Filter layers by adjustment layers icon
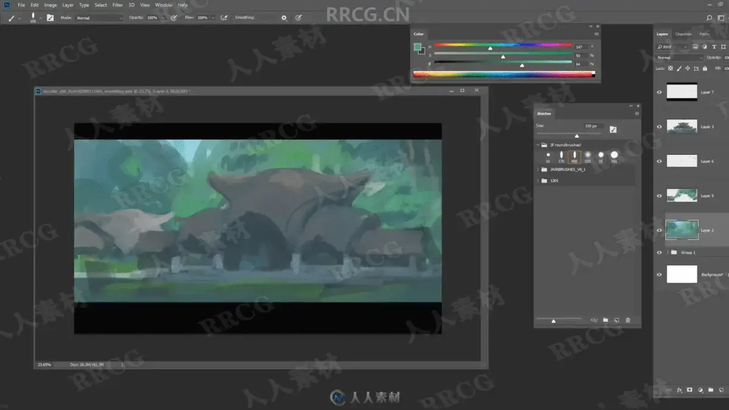The height and width of the screenshot is (410, 729). tap(705, 47)
